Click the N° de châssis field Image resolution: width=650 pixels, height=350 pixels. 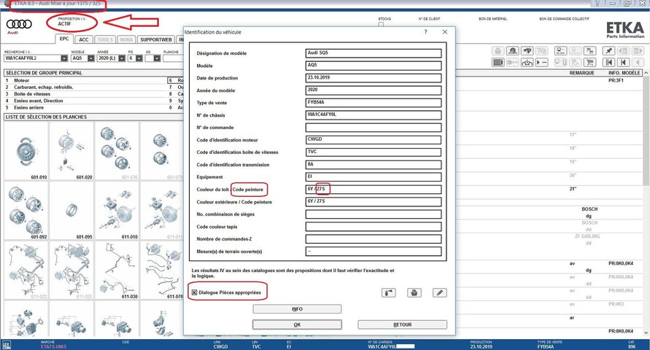pyautogui.click(x=374, y=114)
